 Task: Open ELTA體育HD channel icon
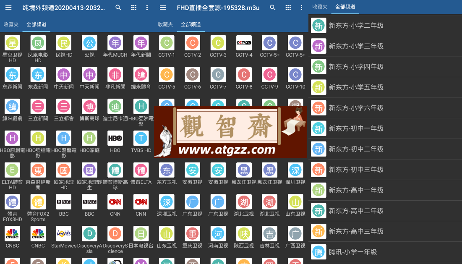[12, 170]
